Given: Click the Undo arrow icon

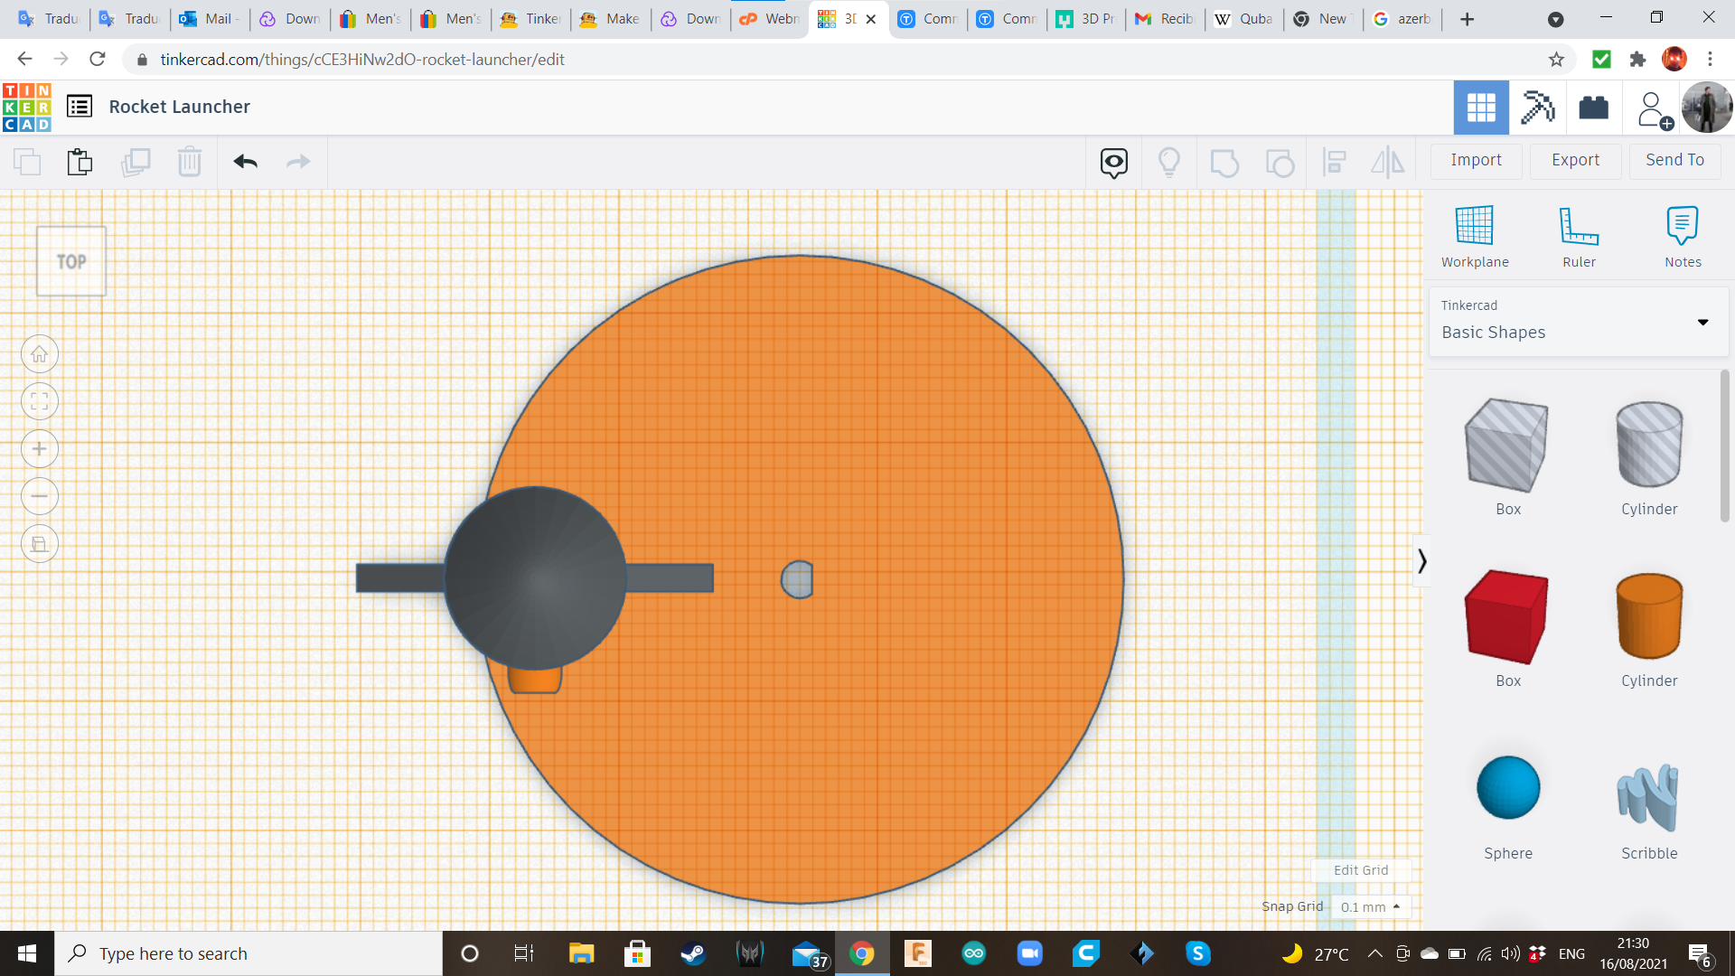Looking at the screenshot, I should 245,162.
